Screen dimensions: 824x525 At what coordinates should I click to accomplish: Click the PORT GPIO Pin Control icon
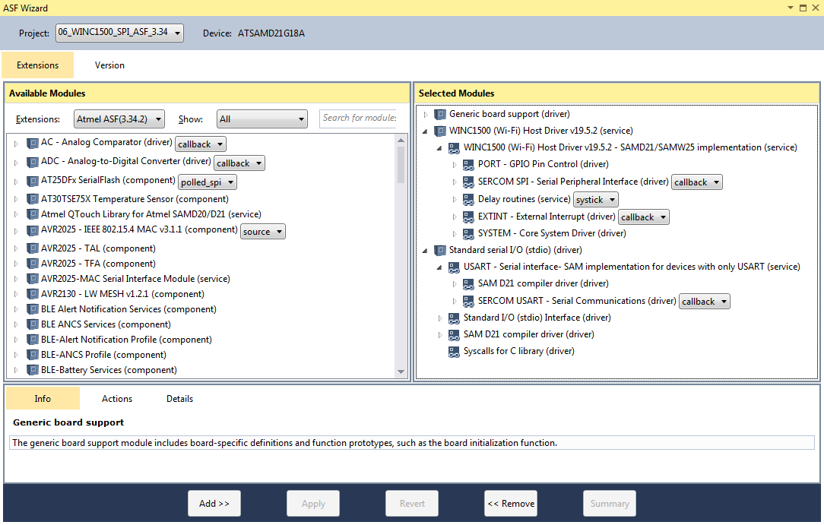(x=469, y=165)
